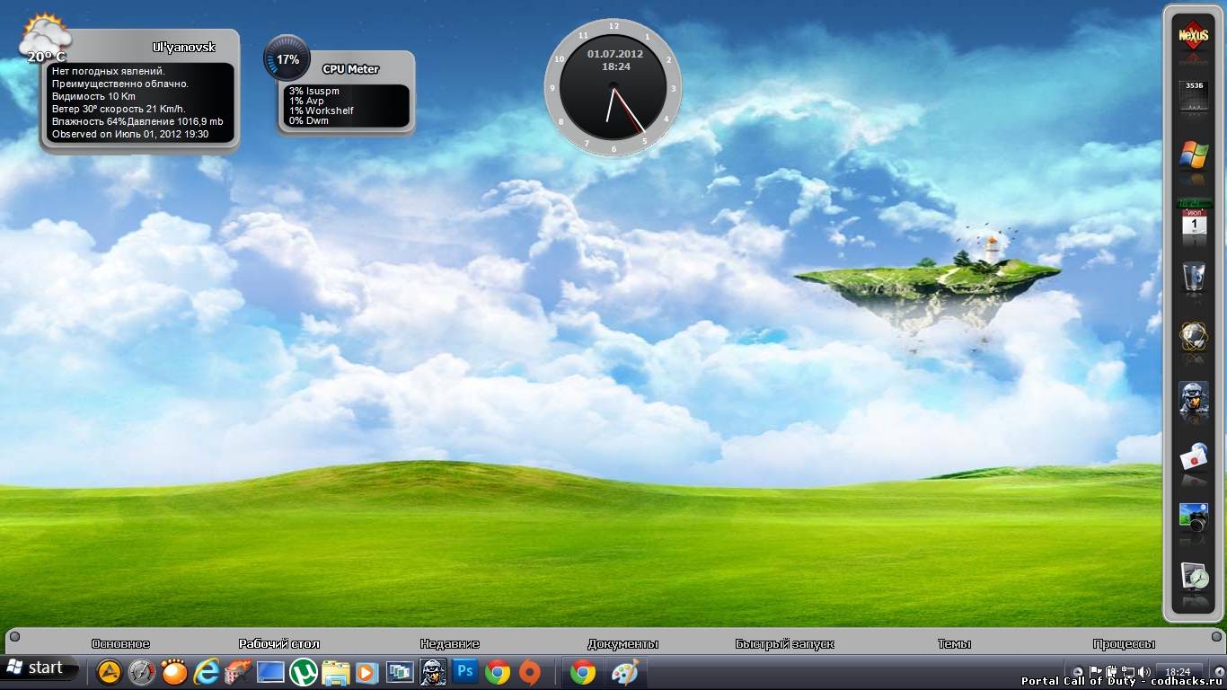This screenshot has height=690, width=1227.
Task: Open the Nexus logo icon in dock
Action: (x=1194, y=35)
